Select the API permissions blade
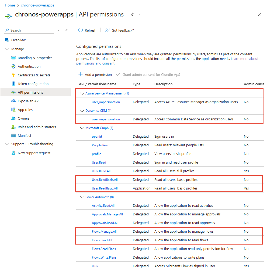 point(30,92)
